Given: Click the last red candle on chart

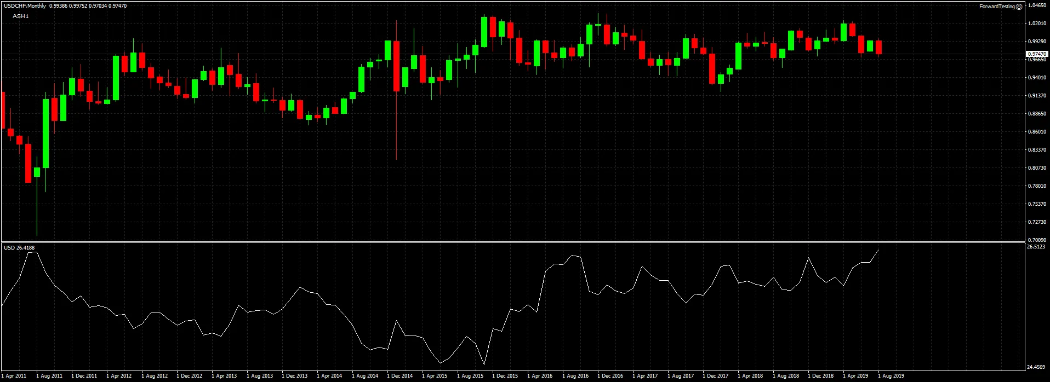Looking at the screenshot, I should (x=878, y=48).
